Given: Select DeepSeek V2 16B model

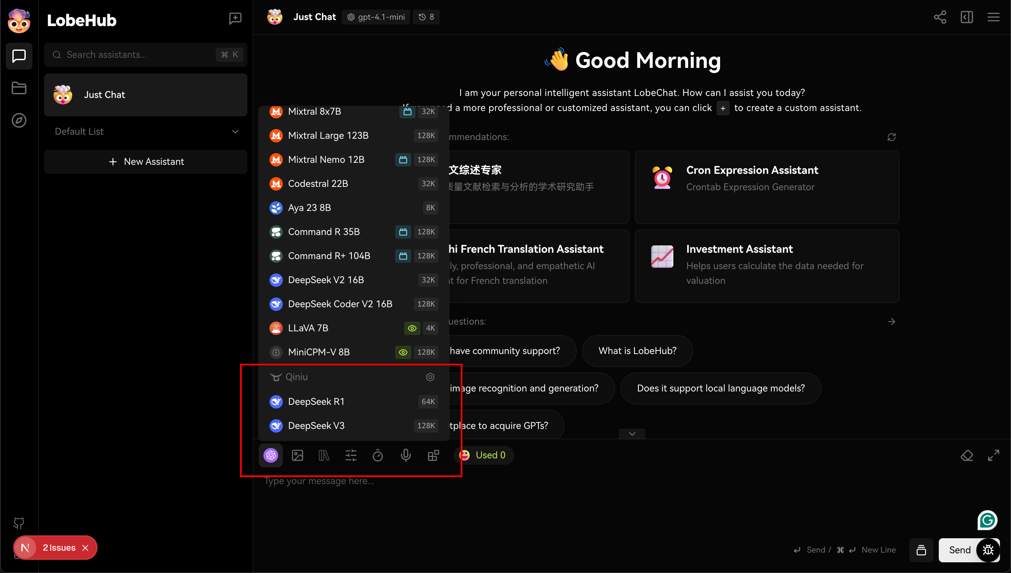Looking at the screenshot, I should point(353,280).
